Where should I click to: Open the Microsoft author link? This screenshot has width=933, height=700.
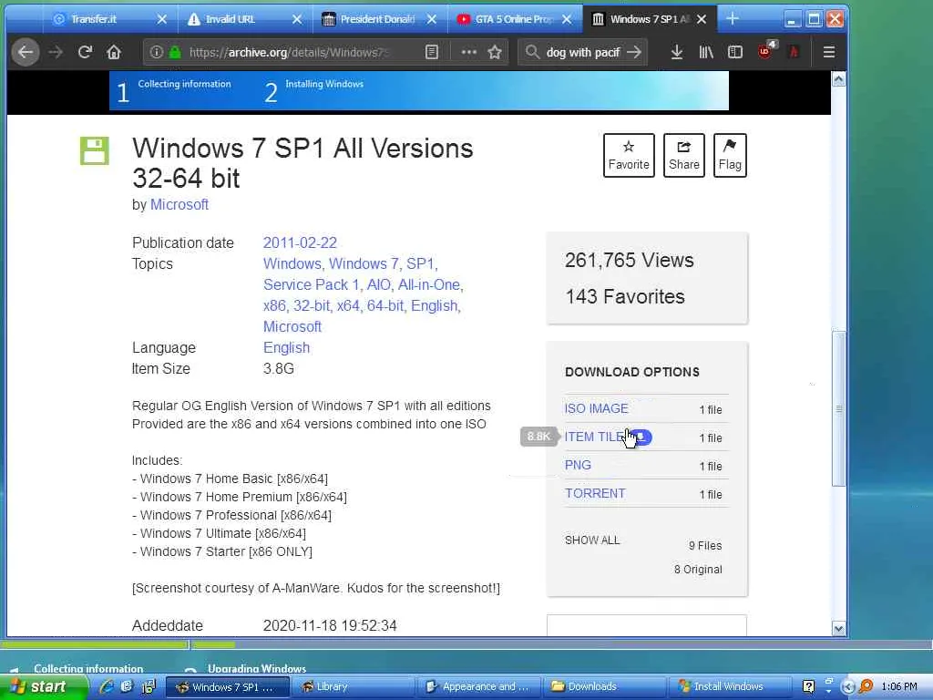(179, 204)
